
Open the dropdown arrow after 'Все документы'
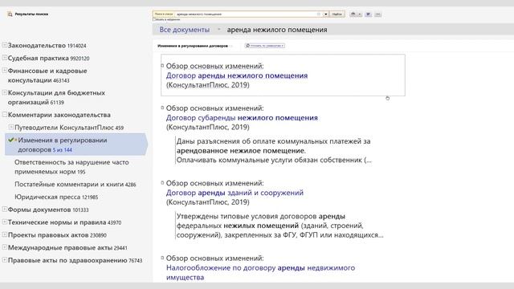(x=219, y=30)
